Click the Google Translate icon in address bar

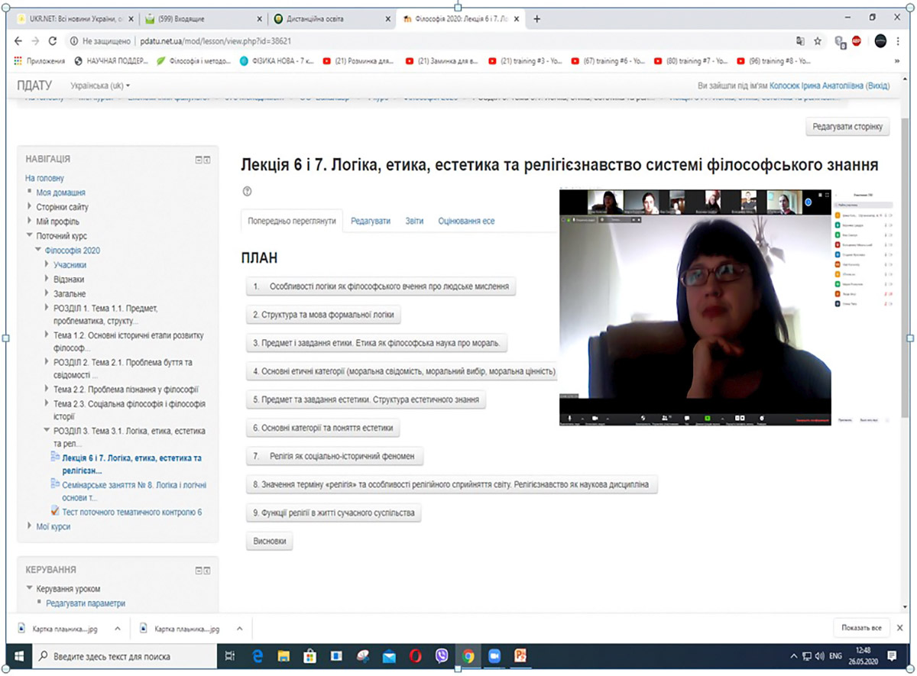800,41
